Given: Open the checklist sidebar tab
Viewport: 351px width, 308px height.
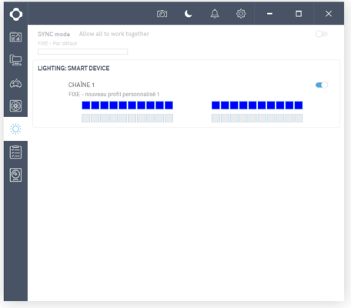Looking at the screenshot, I should [15, 152].
